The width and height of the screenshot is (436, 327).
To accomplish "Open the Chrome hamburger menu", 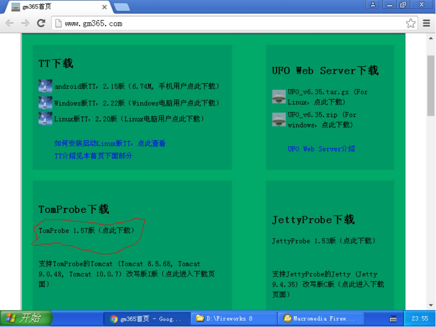I will (426, 23).
